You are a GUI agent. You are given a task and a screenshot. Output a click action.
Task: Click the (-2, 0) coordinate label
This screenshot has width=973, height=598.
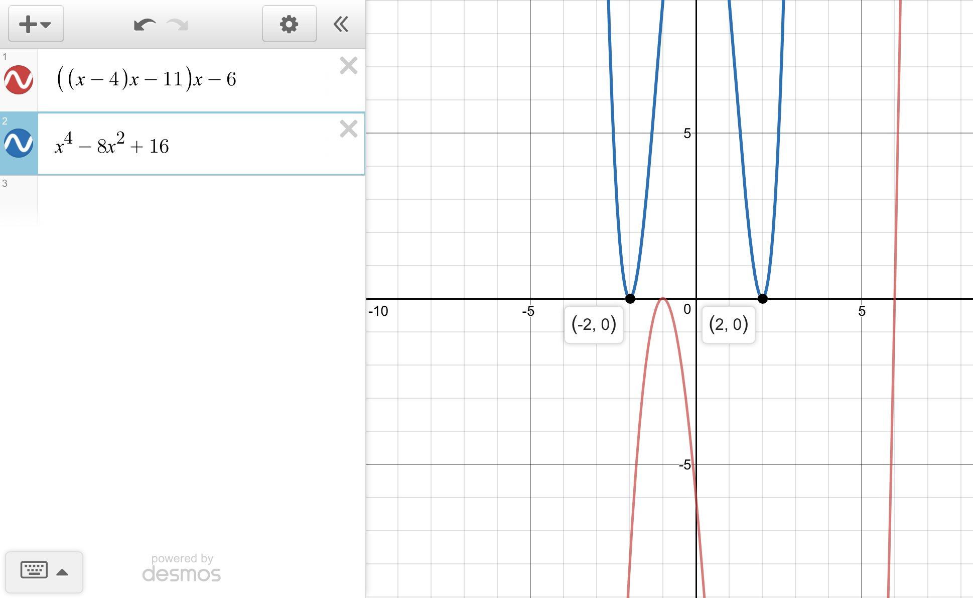(x=594, y=325)
